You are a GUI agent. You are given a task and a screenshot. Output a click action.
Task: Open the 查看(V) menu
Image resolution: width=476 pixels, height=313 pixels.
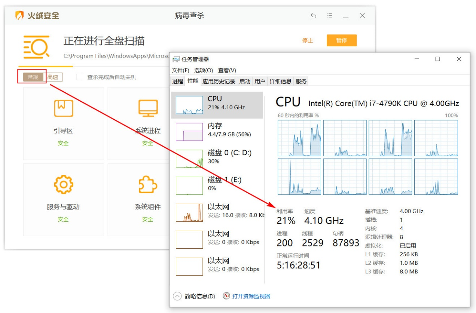[227, 70]
